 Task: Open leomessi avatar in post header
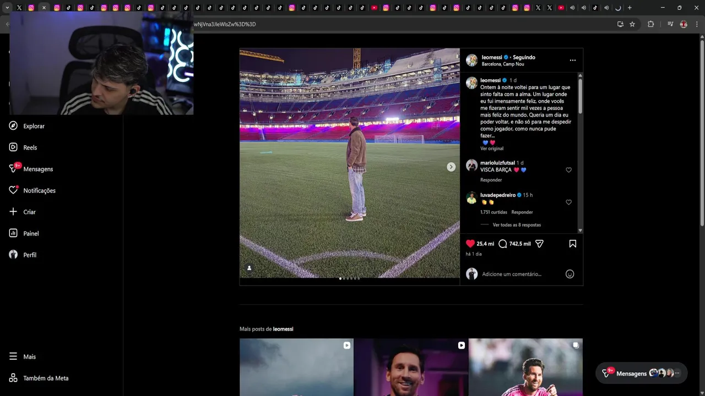point(472,61)
